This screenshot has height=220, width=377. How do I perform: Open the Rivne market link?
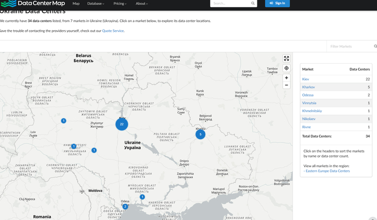click(x=306, y=127)
